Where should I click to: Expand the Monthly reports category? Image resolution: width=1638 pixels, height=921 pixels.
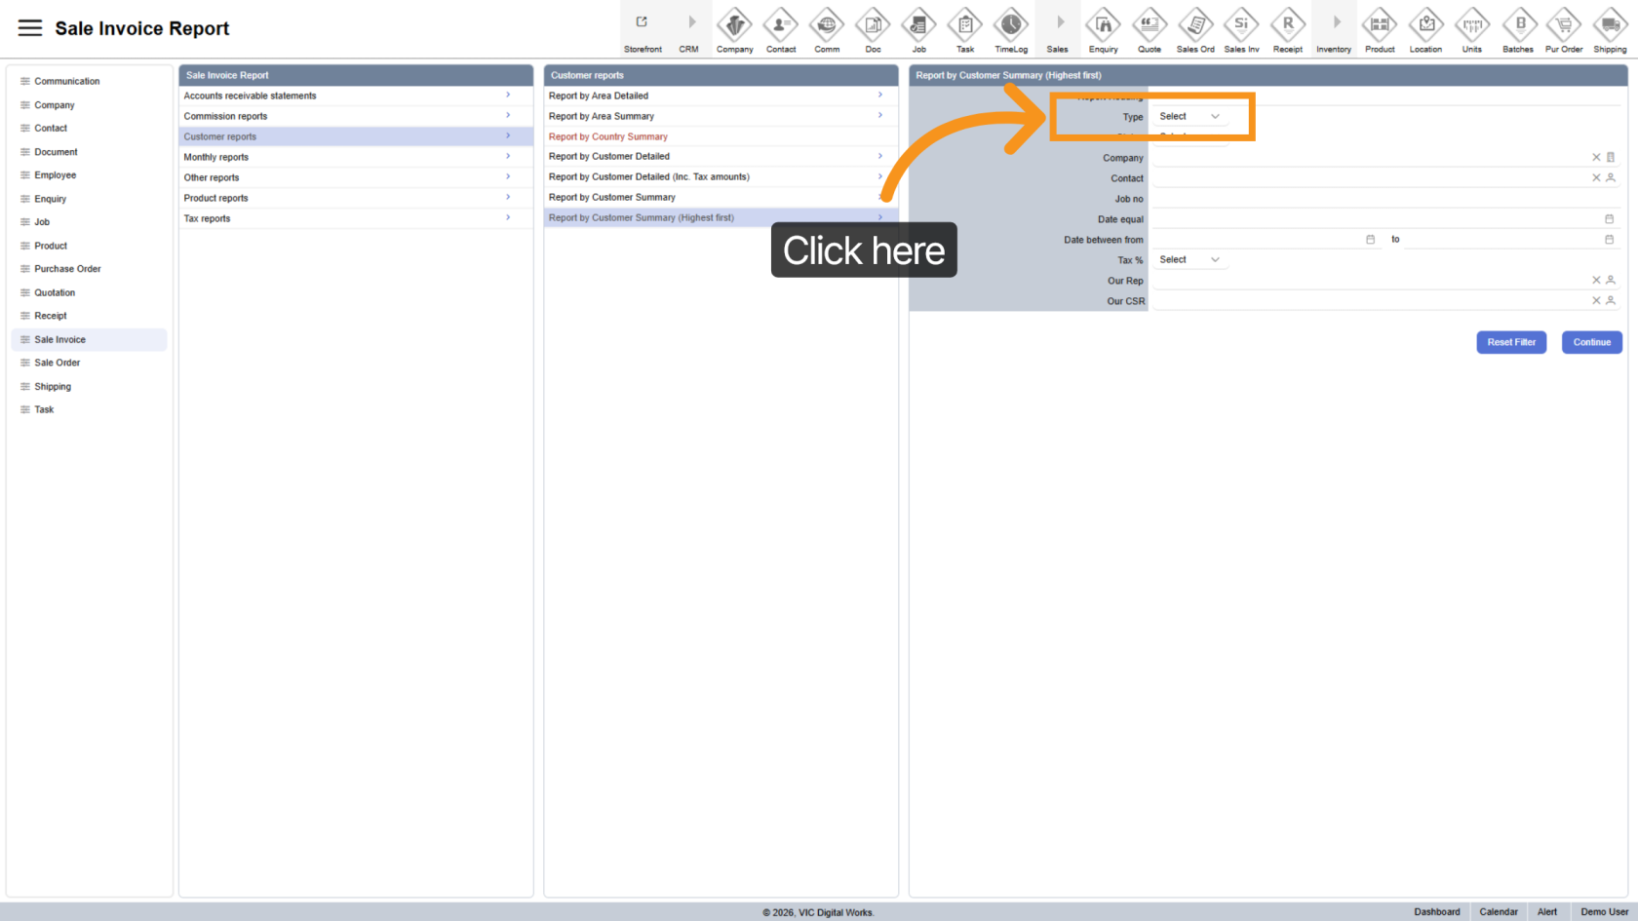click(x=355, y=157)
